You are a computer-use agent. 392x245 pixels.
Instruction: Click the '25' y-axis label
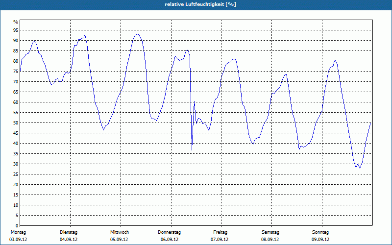point(16,174)
